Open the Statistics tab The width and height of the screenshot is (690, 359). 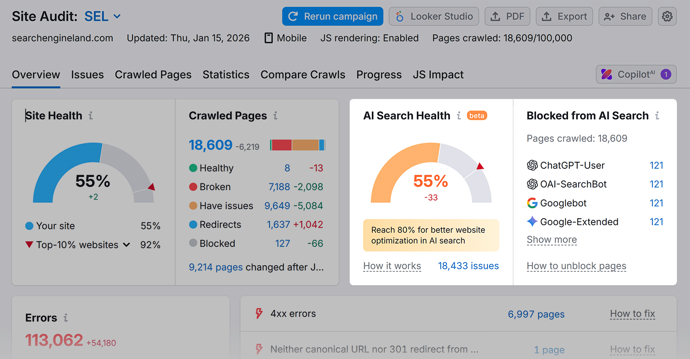226,74
